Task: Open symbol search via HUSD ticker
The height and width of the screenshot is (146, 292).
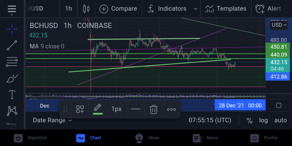Action: [35, 9]
